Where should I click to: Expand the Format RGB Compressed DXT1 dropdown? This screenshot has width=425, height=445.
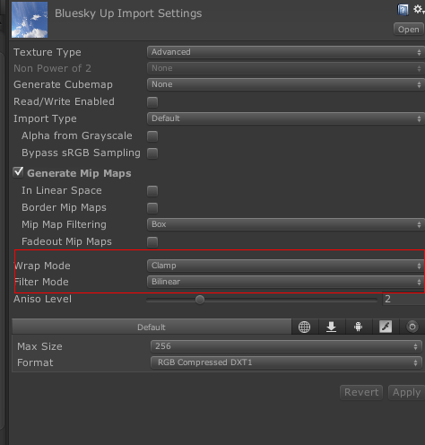(286, 362)
